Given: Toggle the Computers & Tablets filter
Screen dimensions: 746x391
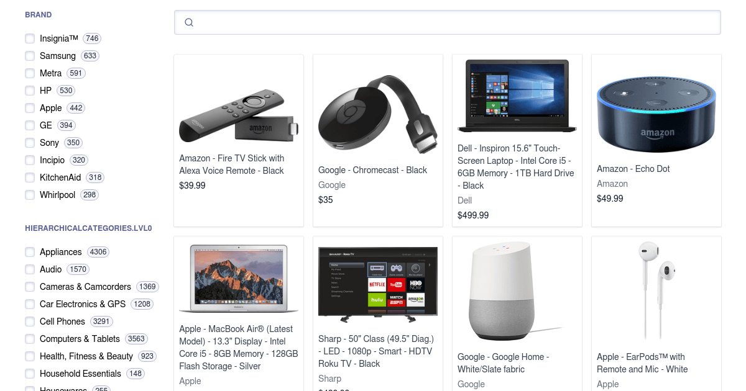Looking at the screenshot, I should click(30, 339).
